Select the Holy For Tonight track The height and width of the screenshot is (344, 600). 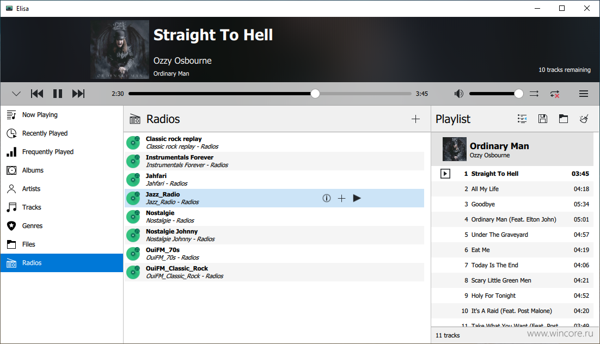tap(512, 296)
